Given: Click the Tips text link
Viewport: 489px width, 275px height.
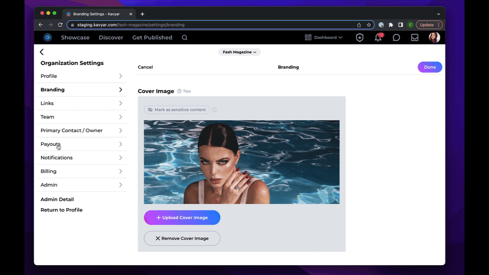Looking at the screenshot, I should [x=187, y=91].
